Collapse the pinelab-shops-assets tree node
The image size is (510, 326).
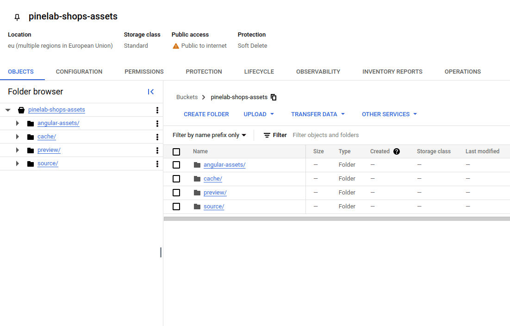tap(8, 110)
